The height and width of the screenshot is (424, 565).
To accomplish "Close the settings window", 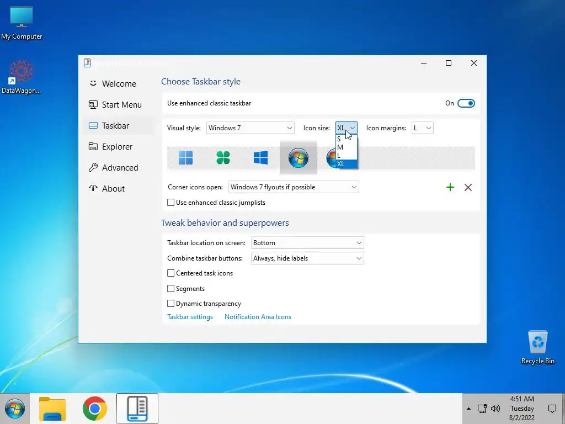I will click(474, 63).
